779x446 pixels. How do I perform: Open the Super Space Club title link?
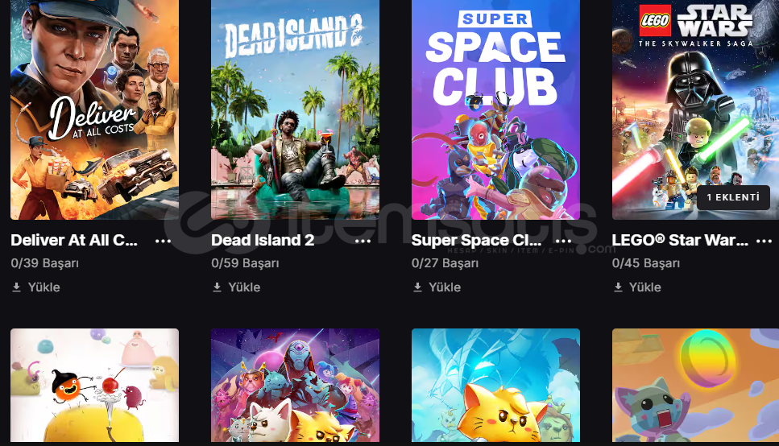[x=476, y=241]
